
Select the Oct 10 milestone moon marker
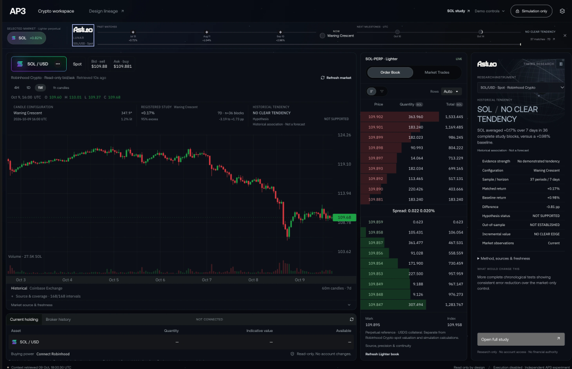pyautogui.click(x=397, y=32)
